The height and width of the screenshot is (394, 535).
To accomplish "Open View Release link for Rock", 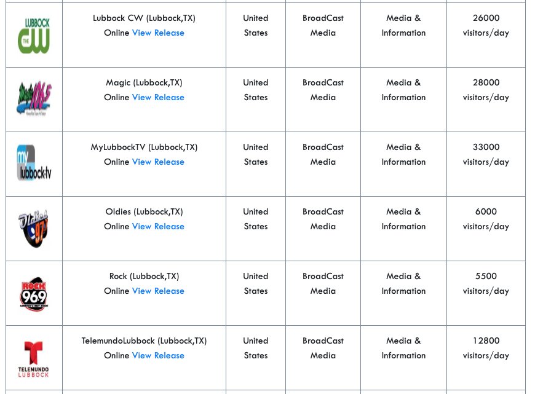I will [158, 291].
